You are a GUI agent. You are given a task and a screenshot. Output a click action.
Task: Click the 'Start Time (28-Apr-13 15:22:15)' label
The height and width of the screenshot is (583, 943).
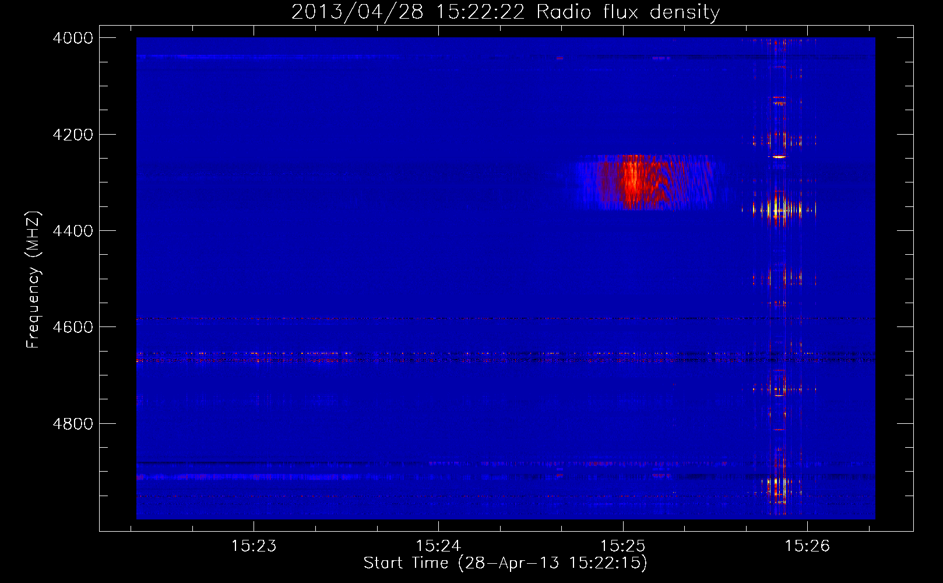[x=505, y=563]
